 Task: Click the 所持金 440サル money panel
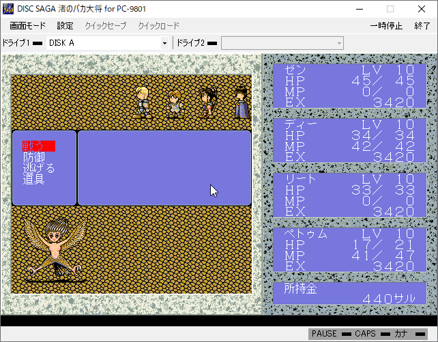[350, 294]
